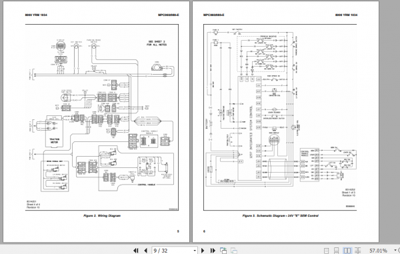Open the zoom level dropdown arrow
Viewport: 400px width, 254px height.
coord(395,251)
